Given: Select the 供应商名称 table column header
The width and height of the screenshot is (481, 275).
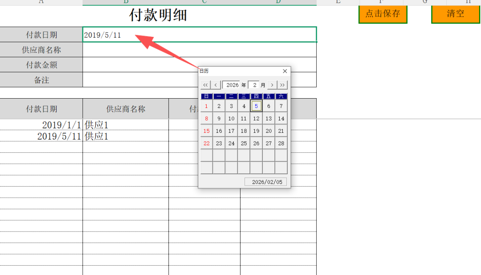Looking at the screenshot, I should tap(126, 109).
